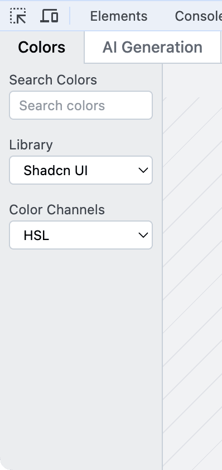Click empty space below Color Channels

tap(81, 357)
